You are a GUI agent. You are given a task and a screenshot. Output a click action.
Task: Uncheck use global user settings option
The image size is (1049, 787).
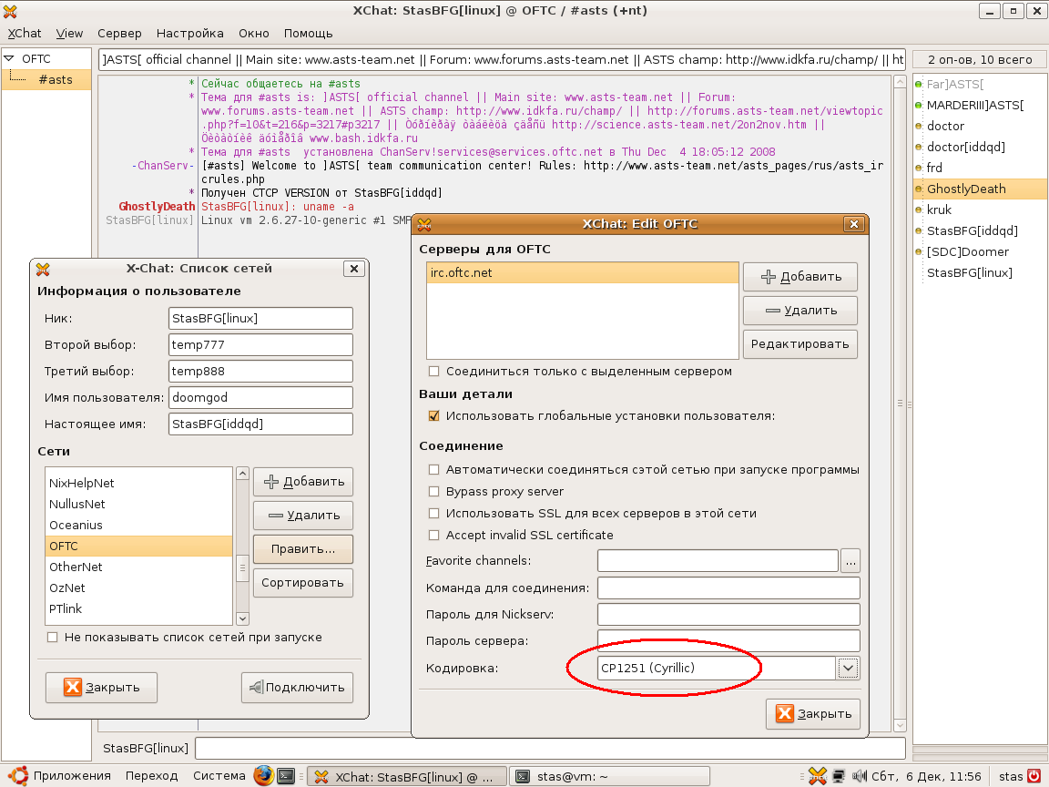(x=433, y=416)
